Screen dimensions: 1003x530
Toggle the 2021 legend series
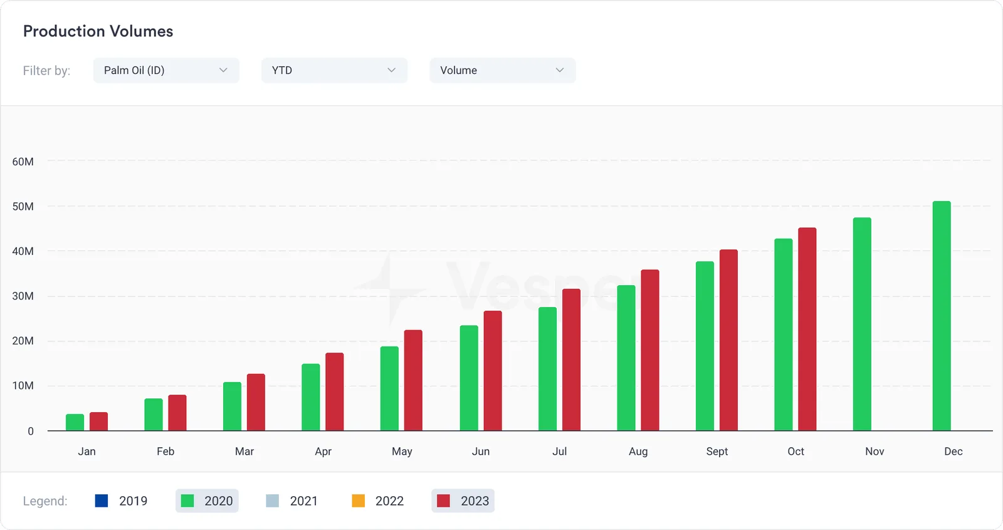[292, 501]
